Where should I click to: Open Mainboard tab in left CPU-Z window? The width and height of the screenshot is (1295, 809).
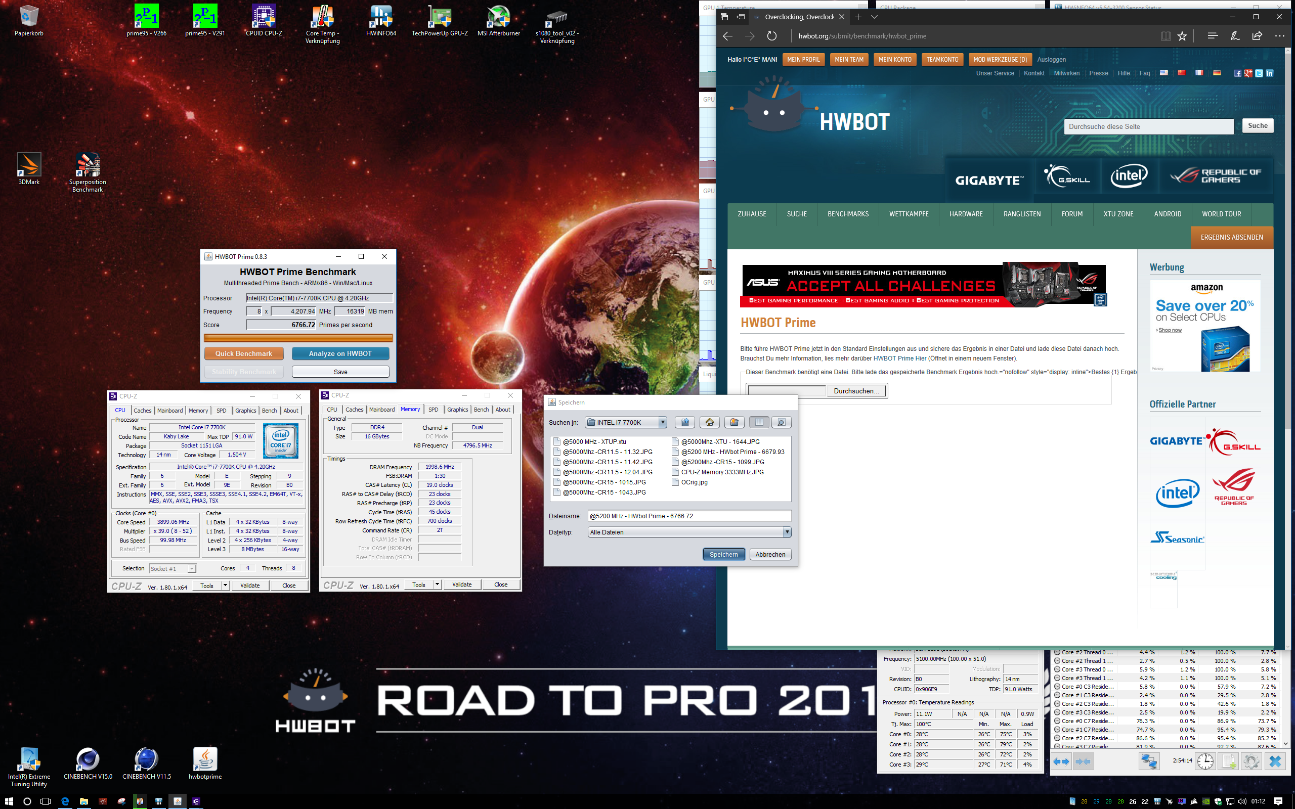coord(170,411)
